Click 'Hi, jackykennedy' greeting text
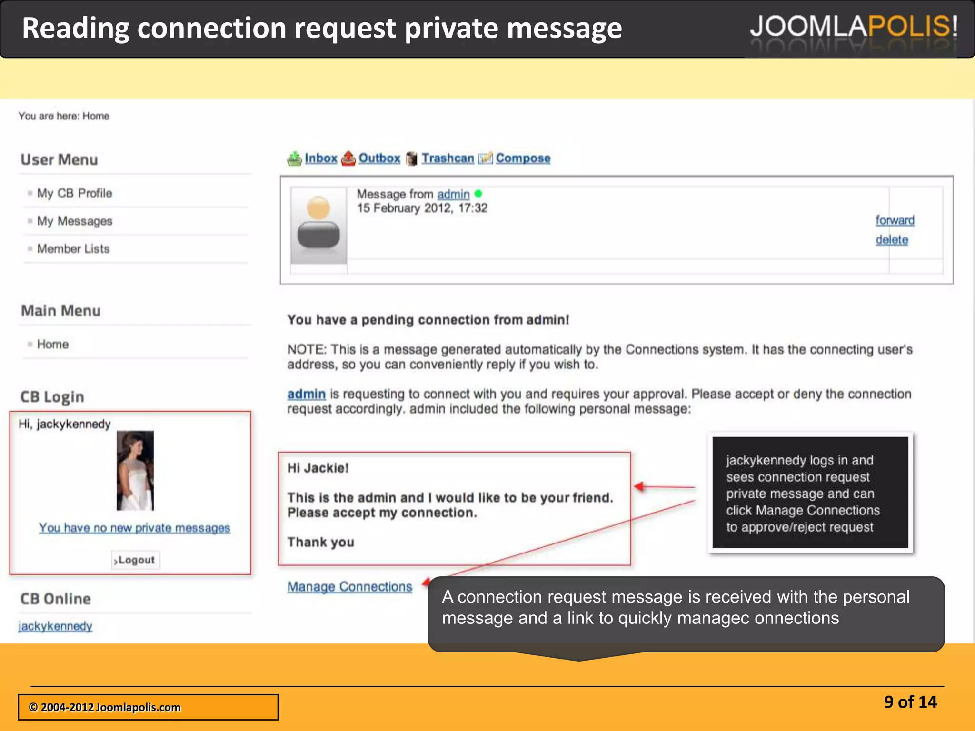Screen dimensions: 975x731 [65, 424]
